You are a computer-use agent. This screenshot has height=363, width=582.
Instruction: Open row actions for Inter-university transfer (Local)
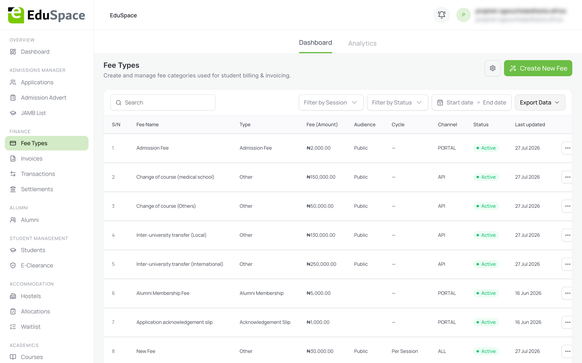point(567,235)
